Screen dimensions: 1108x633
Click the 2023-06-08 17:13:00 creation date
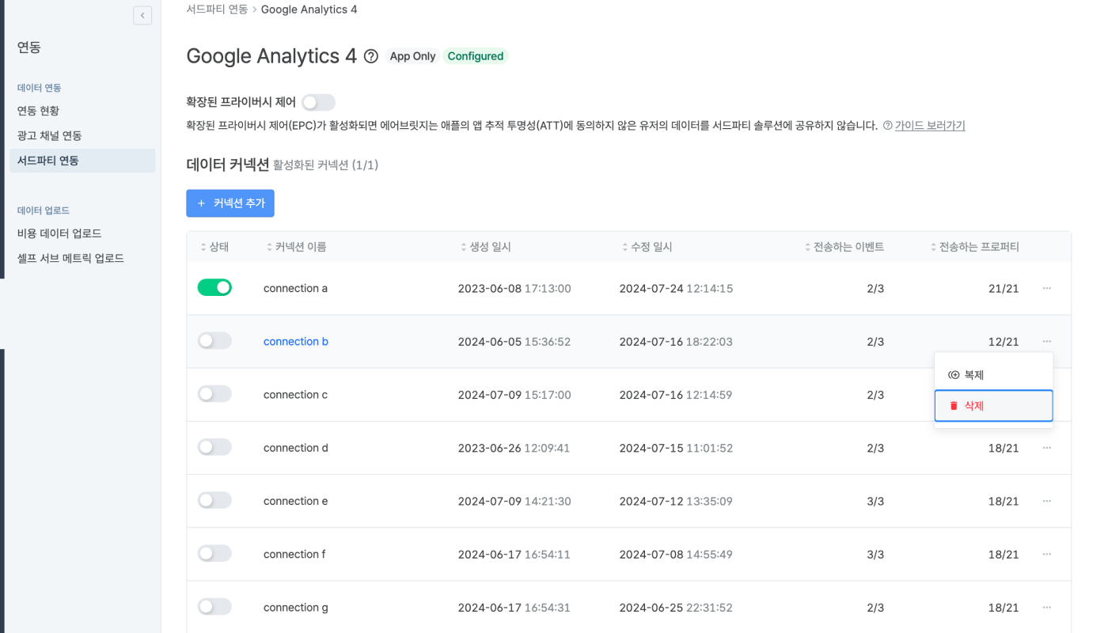[514, 288]
